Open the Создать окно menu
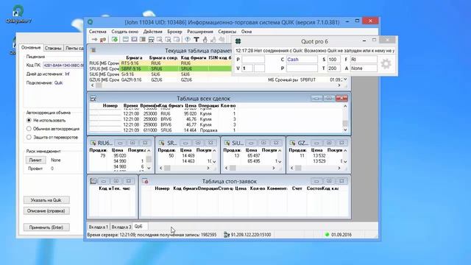 click(125, 32)
